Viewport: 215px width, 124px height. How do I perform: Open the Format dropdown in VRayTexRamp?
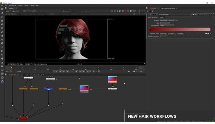[x=168, y=20]
